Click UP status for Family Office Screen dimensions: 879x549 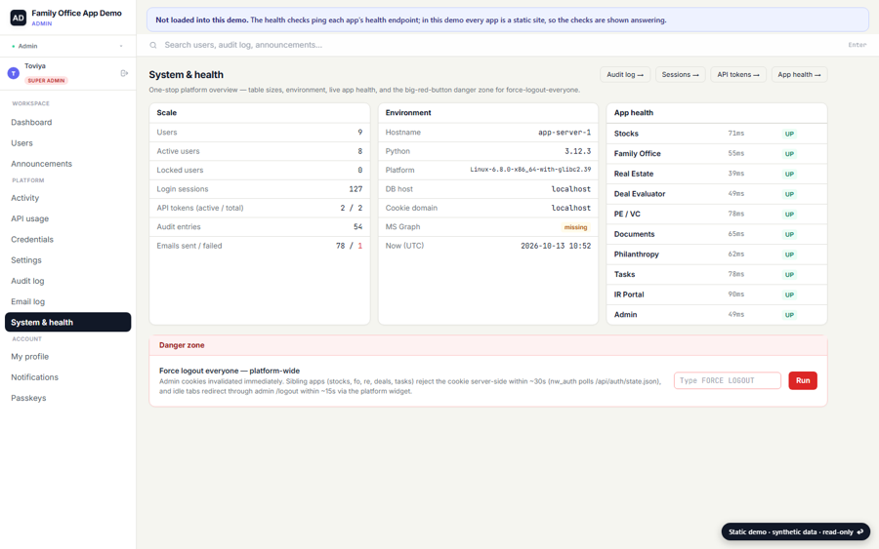coord(789,154)
